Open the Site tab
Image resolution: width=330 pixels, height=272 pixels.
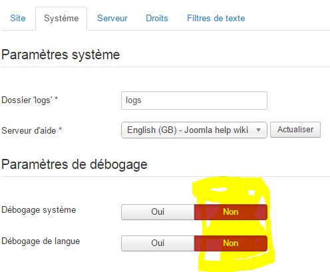(18, 18)
